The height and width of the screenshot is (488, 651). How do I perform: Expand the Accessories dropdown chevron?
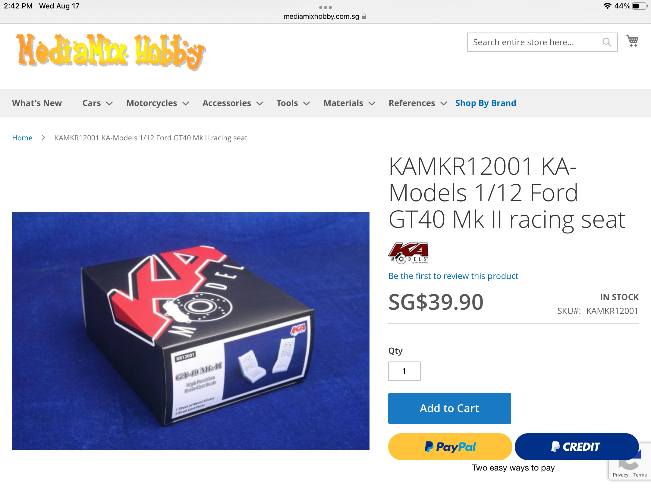click(x=260, y=103)
